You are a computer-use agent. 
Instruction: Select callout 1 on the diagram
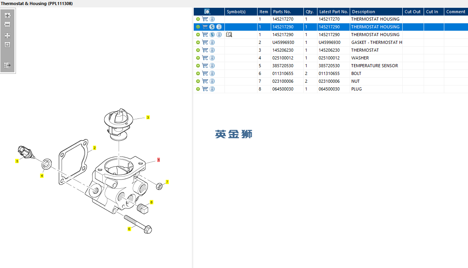158,160
